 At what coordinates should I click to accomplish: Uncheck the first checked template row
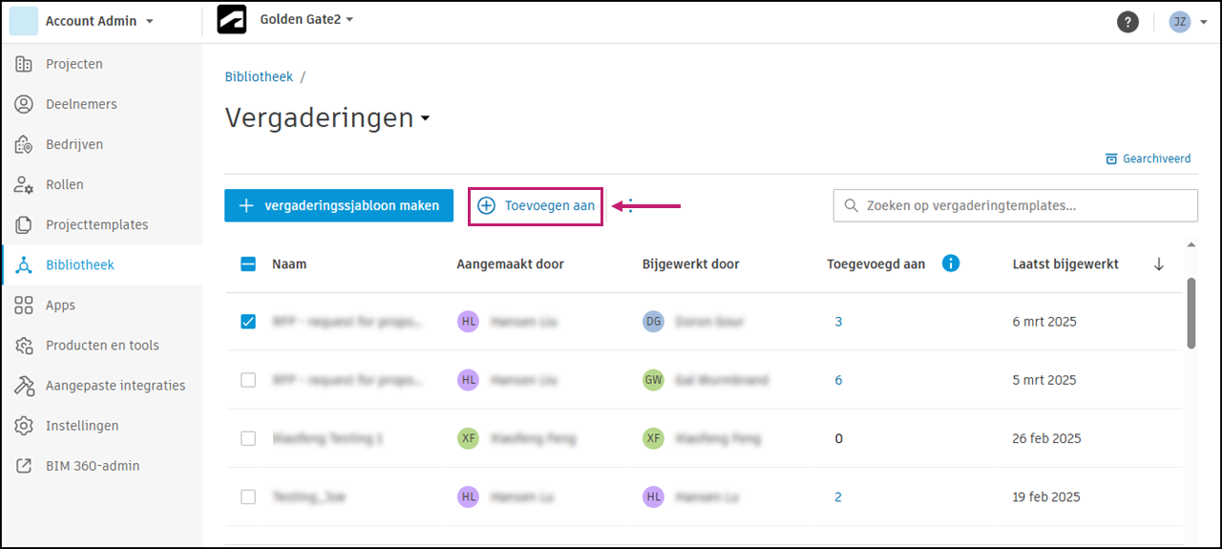248,322
